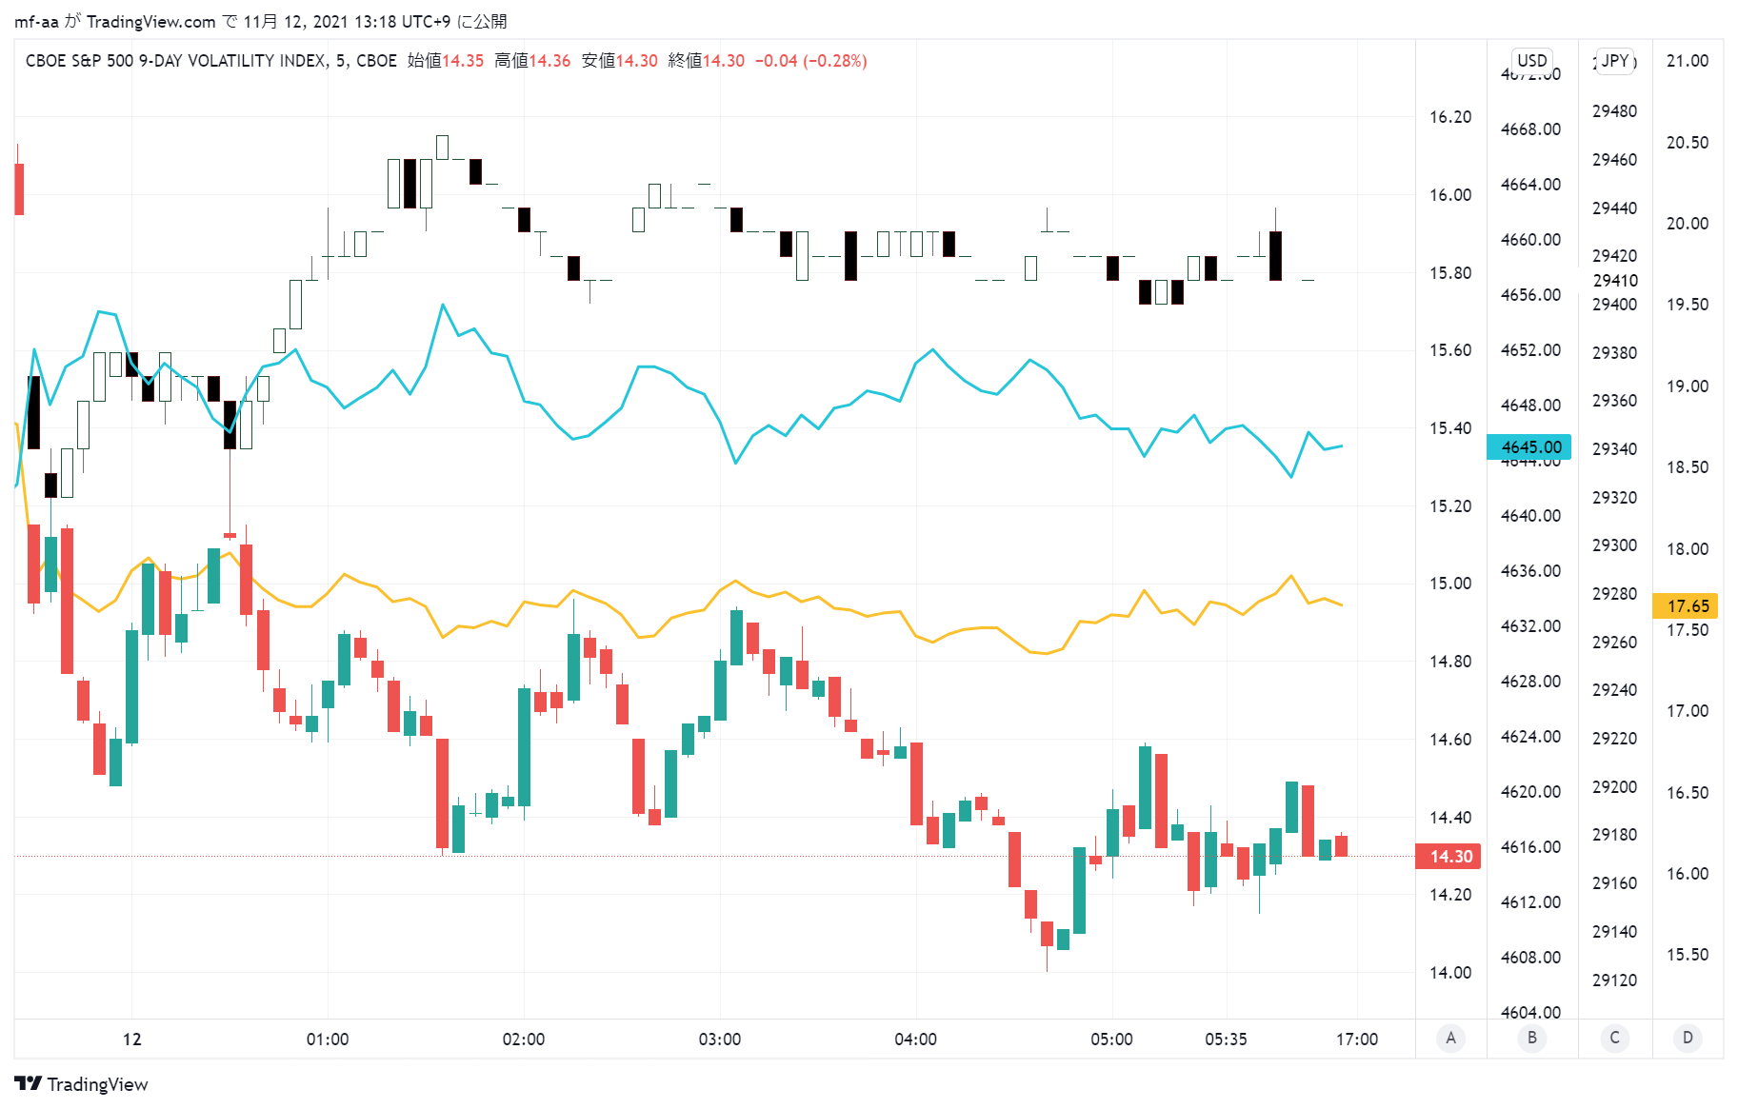Click the opening value 始値14.35
Screen dimensions: 1738x1109
446,61
